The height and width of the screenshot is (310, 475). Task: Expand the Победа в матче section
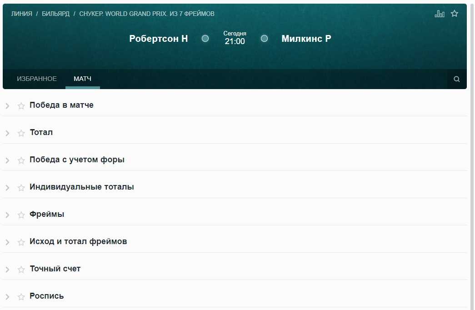click(7, 106)
